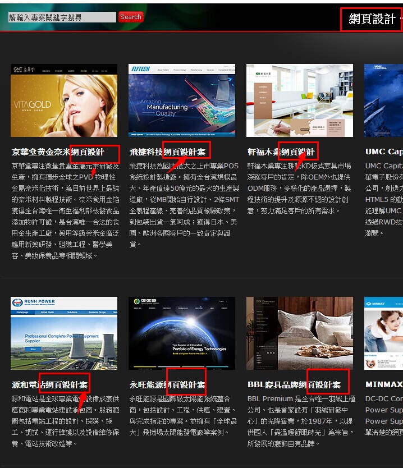Click the description starting BBL Premium 是全台唯一
This screenshot has height=468, width=403.
pyautogui.click(x=301, y=421)
